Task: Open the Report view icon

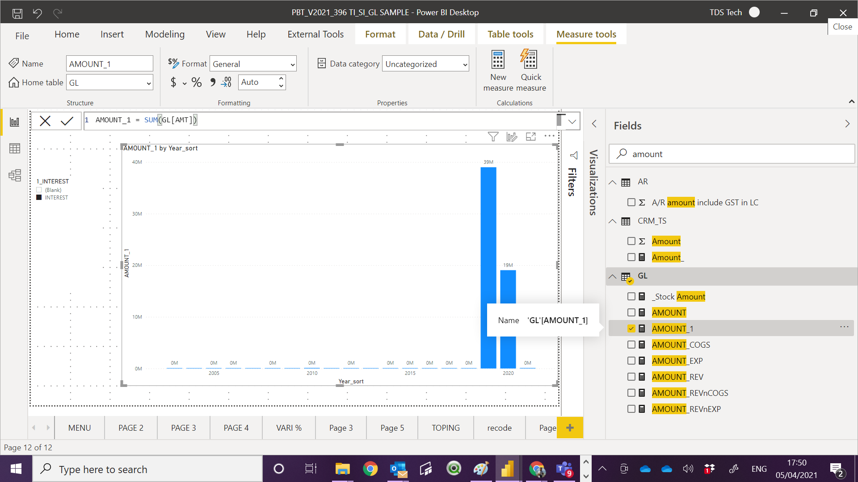Action: [15, 122]
